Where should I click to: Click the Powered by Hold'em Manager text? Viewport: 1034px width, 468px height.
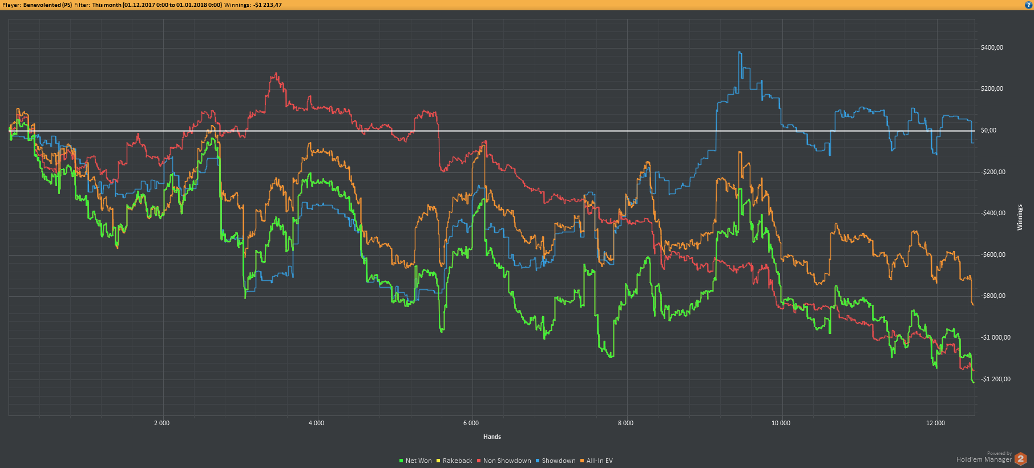coord(984,457)
